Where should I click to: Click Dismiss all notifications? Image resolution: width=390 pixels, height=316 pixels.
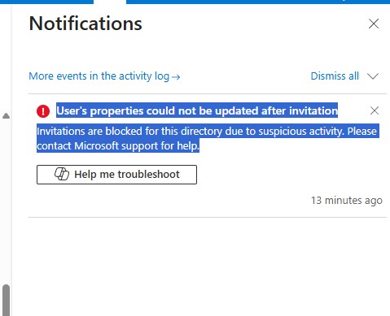click(x=335, y=76)
